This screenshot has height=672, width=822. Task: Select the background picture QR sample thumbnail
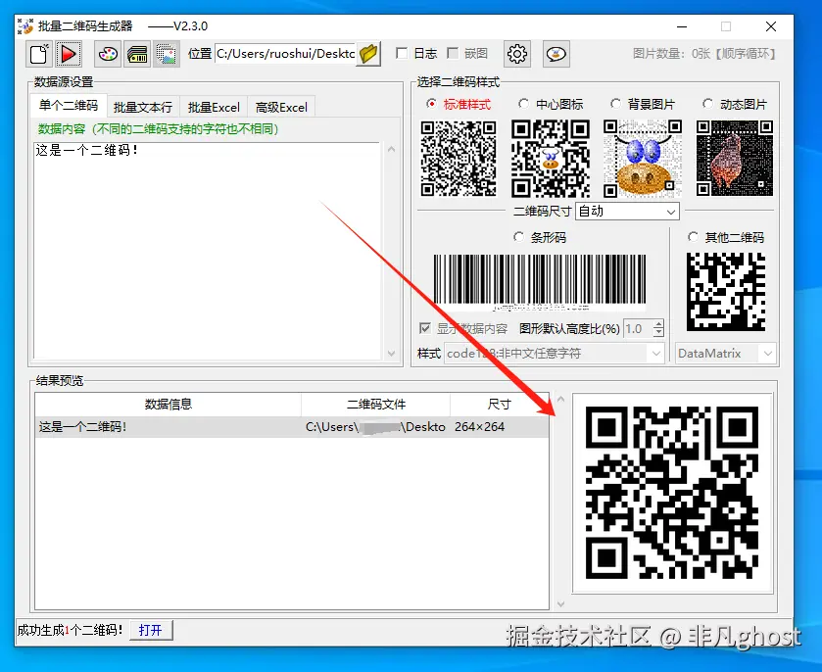tap(643, 159)
